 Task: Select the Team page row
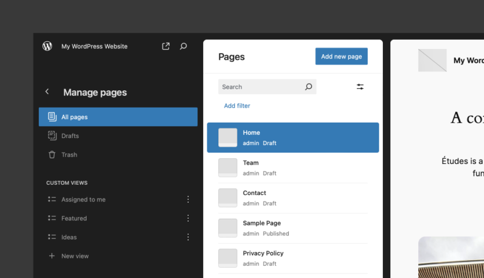coord(293,167)
